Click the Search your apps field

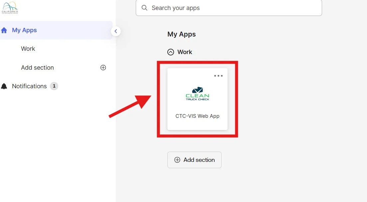(229, 8)
